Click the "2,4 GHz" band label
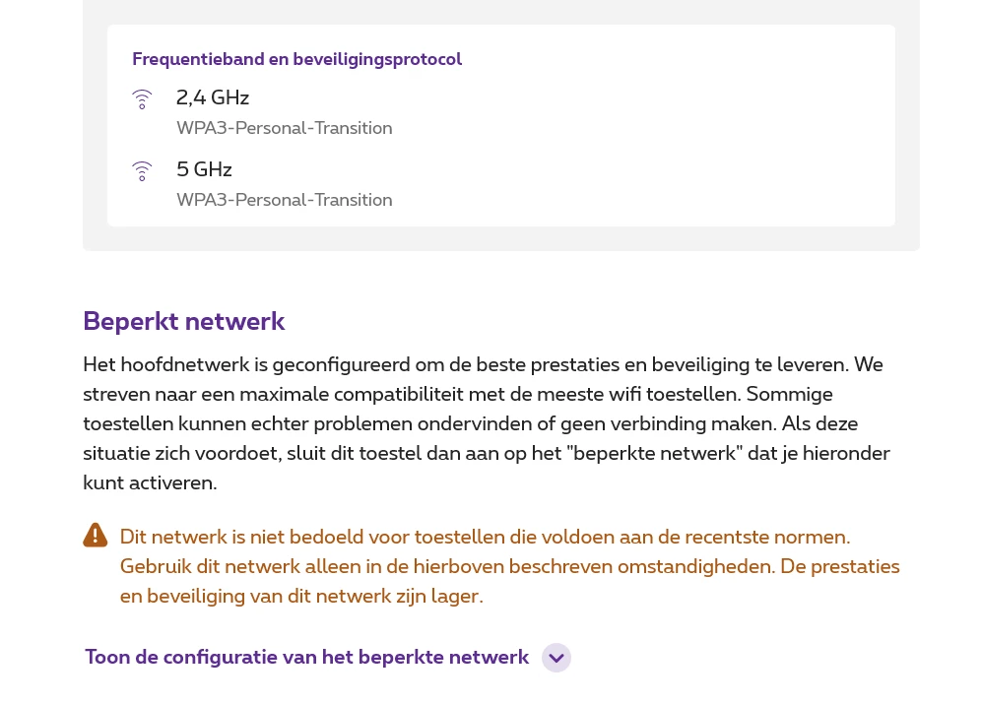The image size is (981, 705). click(213, 97)
